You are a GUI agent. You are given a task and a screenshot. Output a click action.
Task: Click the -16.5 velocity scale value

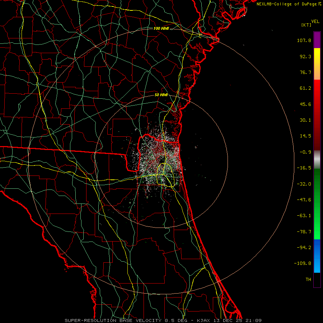click(304, 168)
